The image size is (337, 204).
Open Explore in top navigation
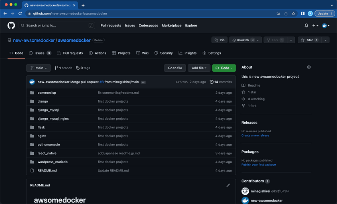click(x=191, y=25)
